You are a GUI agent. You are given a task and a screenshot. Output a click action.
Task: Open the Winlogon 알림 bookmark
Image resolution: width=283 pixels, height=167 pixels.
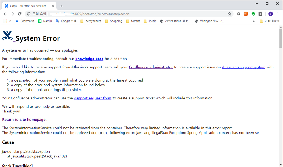pyautogui.click(x=210, y=21)
